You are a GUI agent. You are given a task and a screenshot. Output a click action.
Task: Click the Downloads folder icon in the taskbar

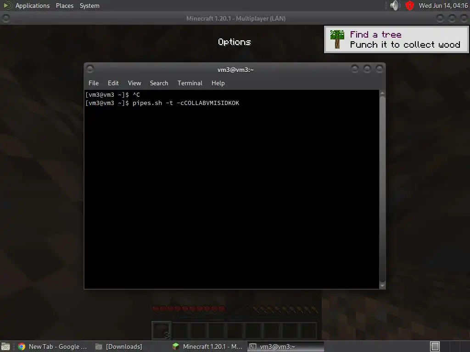pos(98,346)
